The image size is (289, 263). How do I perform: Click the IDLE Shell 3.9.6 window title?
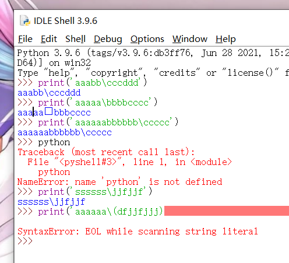[65, 21]
